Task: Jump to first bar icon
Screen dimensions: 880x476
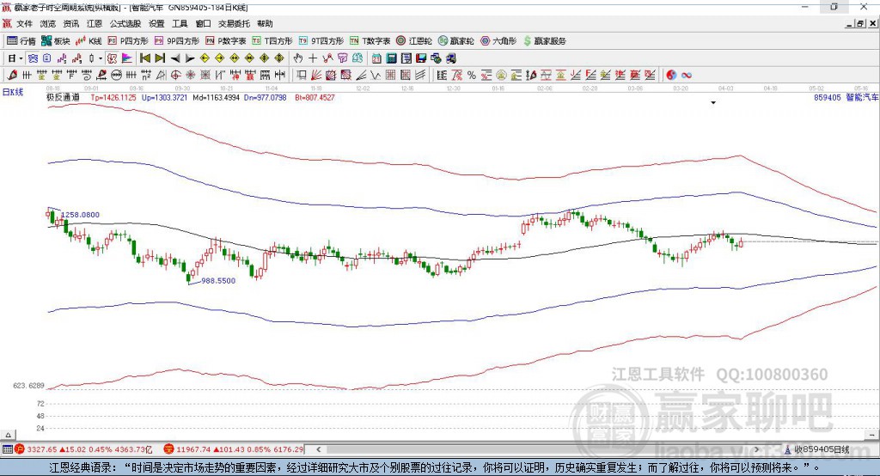Action: [145, 58]
